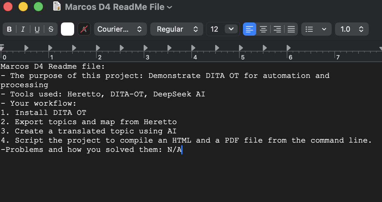Click the tab stop marker near ruler 1
The width and height of the screenshot is (382, 202).
[50, 48]
